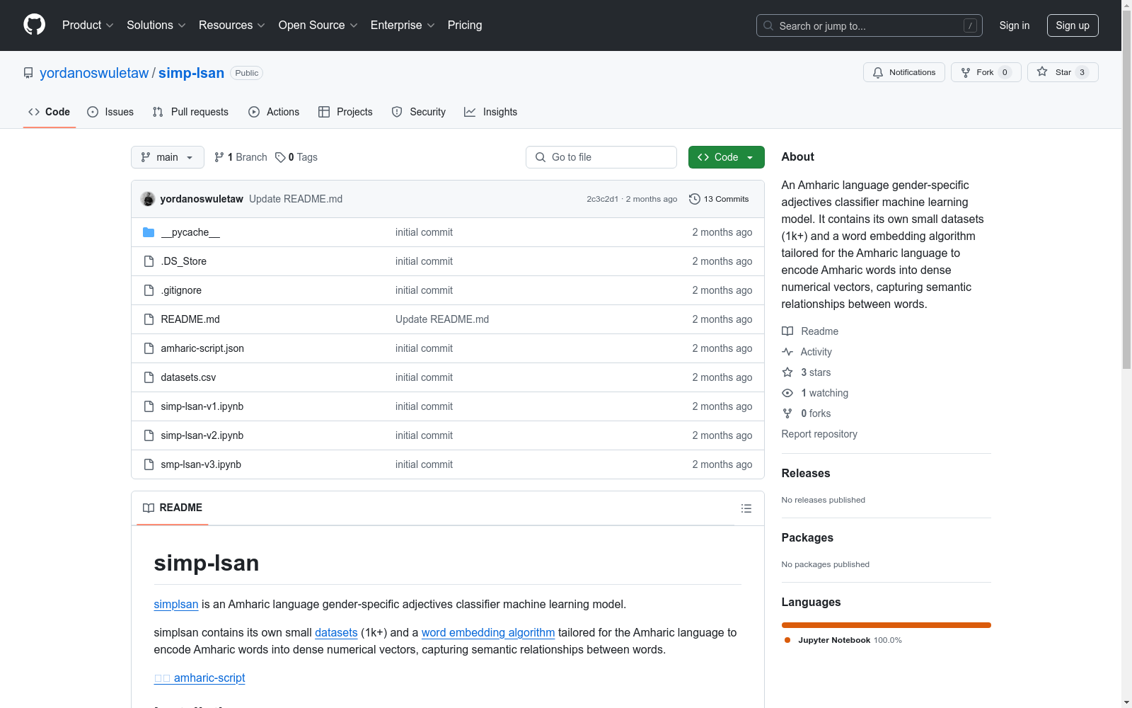Click the fork icon next to 0 forks

tap(787, 413)
